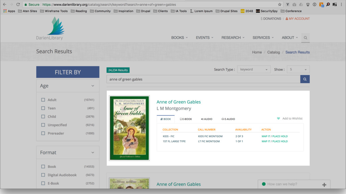Check the Unspecified age filter
Viewport: 346px width, 194px height.
point(43,125)
